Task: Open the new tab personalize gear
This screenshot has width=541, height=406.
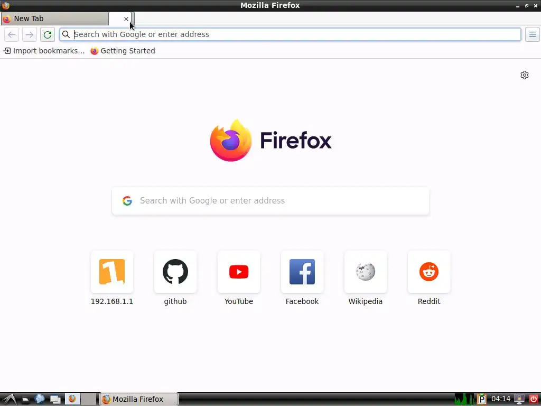Action: pyautogui.click(x=525, y=75)
